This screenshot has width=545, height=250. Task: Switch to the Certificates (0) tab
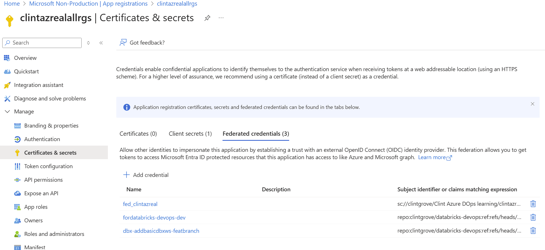pos(138,134)
